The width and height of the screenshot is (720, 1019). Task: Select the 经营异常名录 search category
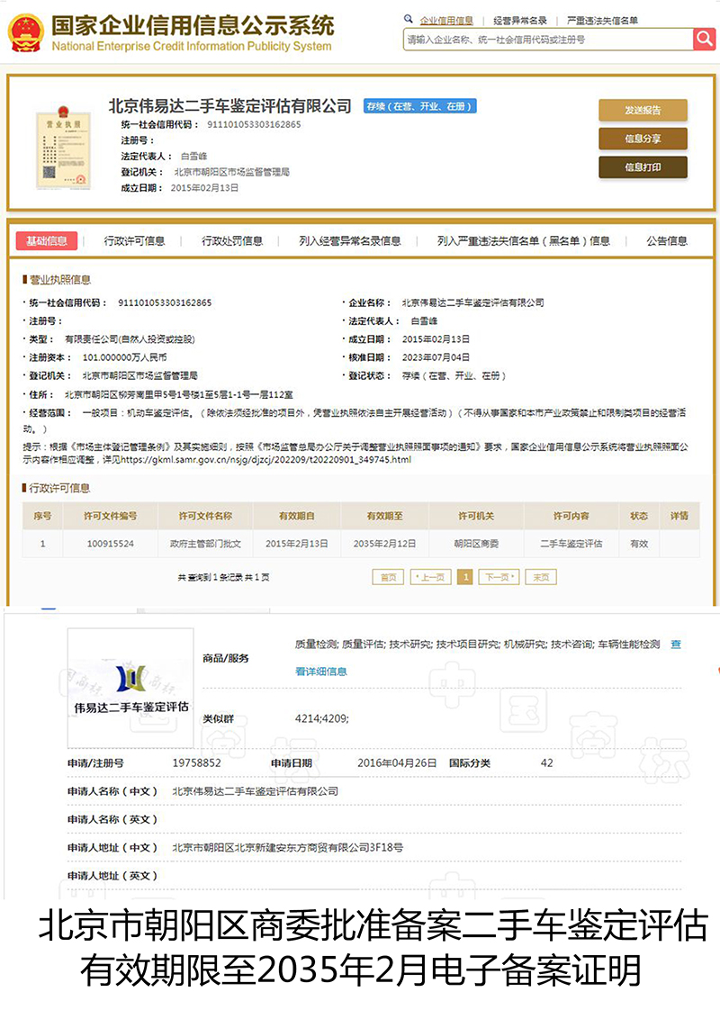[520, 20]
